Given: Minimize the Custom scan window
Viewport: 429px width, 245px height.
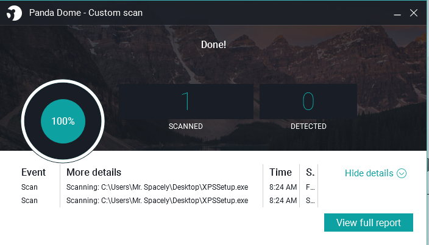Looking at the screenshot, I should pos(397,13).
